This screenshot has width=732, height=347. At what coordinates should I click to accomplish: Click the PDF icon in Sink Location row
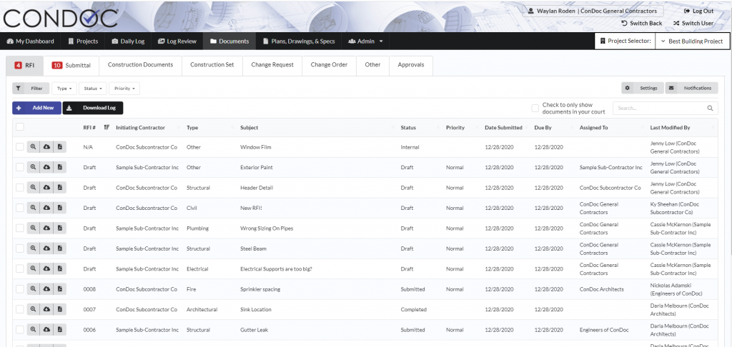tap(60, 309)
